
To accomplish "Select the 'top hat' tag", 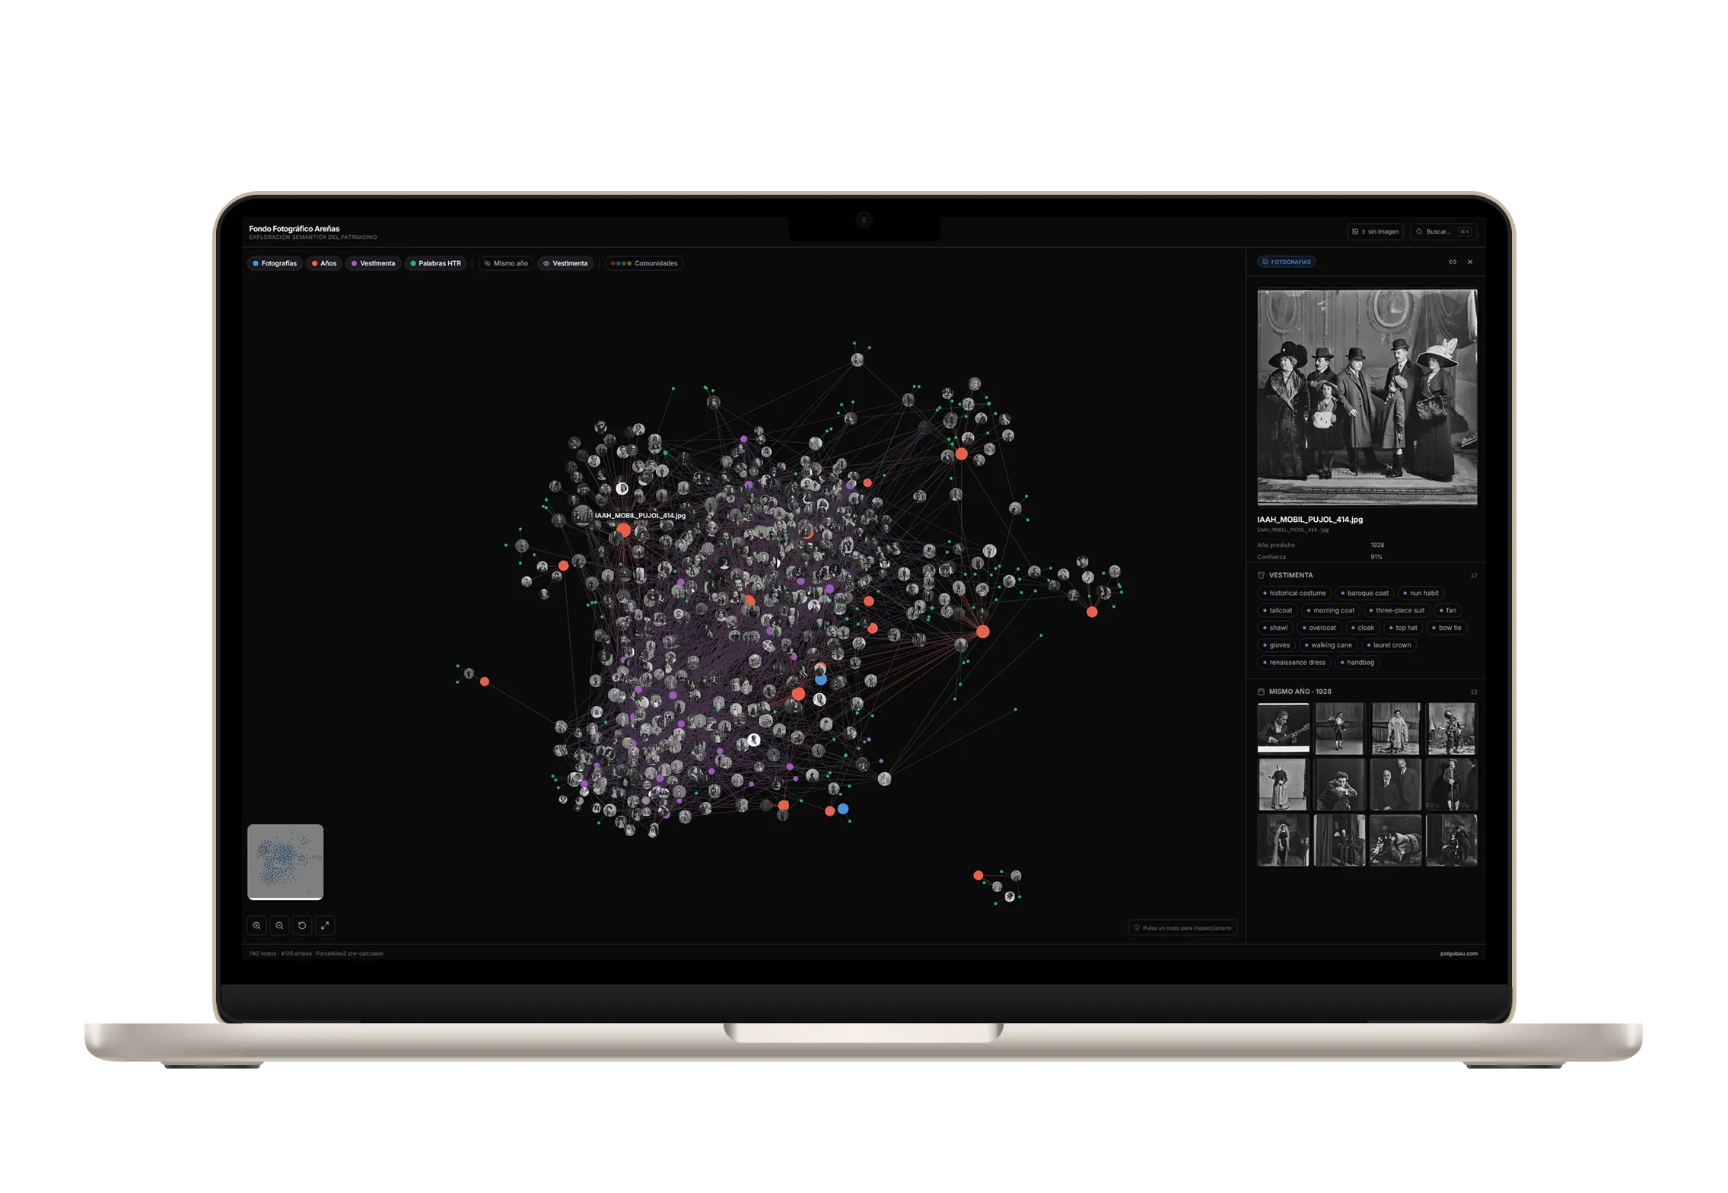I will tap(1402, 628).
